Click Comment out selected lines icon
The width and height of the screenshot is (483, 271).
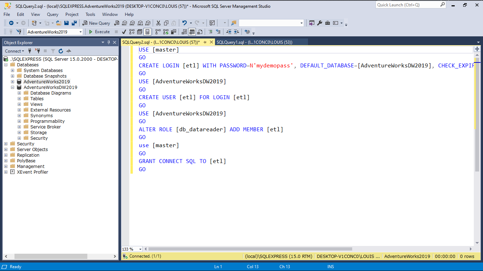pos(210,32)
